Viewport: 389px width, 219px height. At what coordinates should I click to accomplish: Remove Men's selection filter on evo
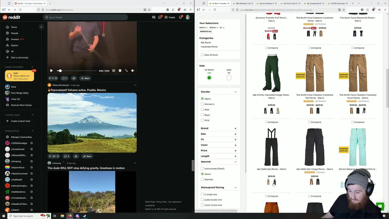tap(207, 28)
